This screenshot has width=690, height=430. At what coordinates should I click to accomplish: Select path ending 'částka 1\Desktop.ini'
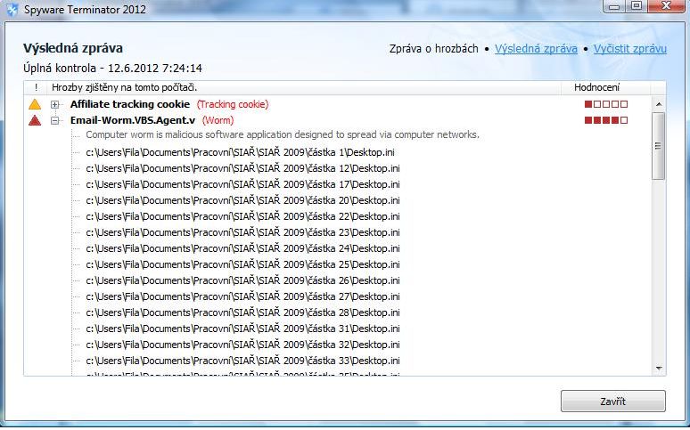[x=240, y=152]
